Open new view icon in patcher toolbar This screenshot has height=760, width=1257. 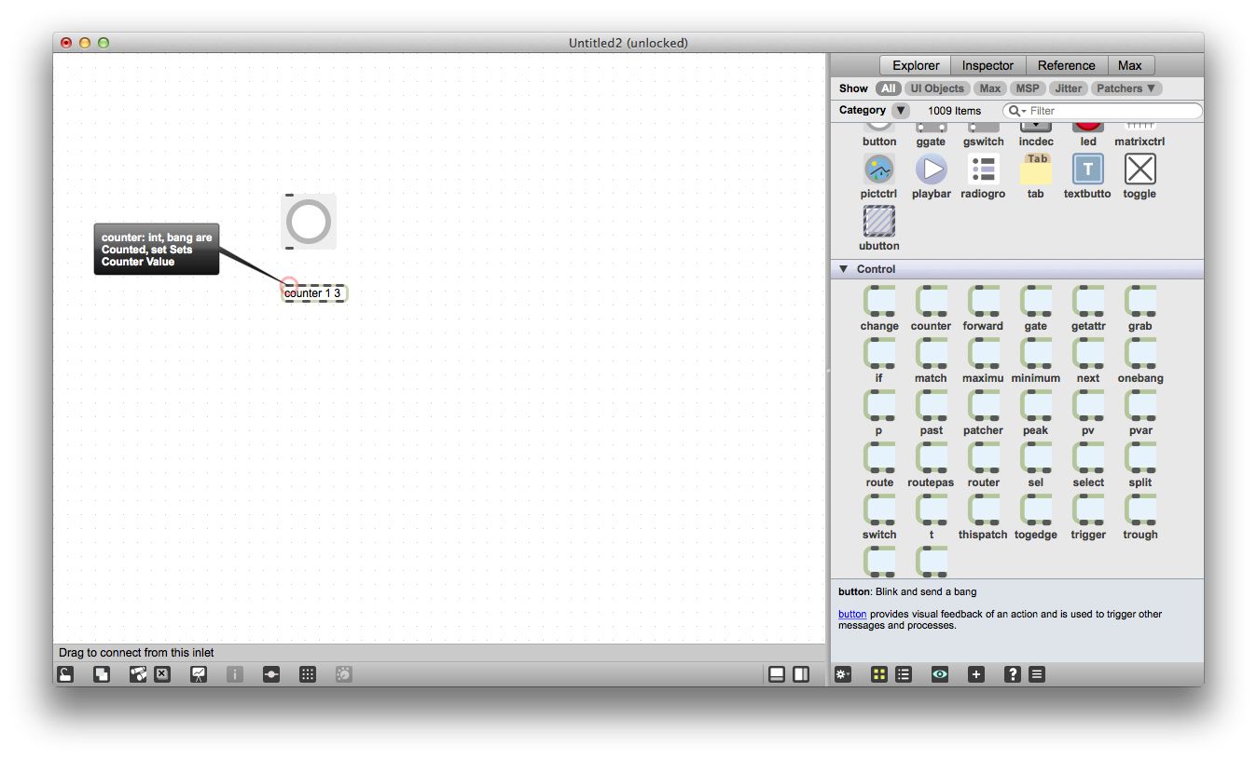click(102, 674)
